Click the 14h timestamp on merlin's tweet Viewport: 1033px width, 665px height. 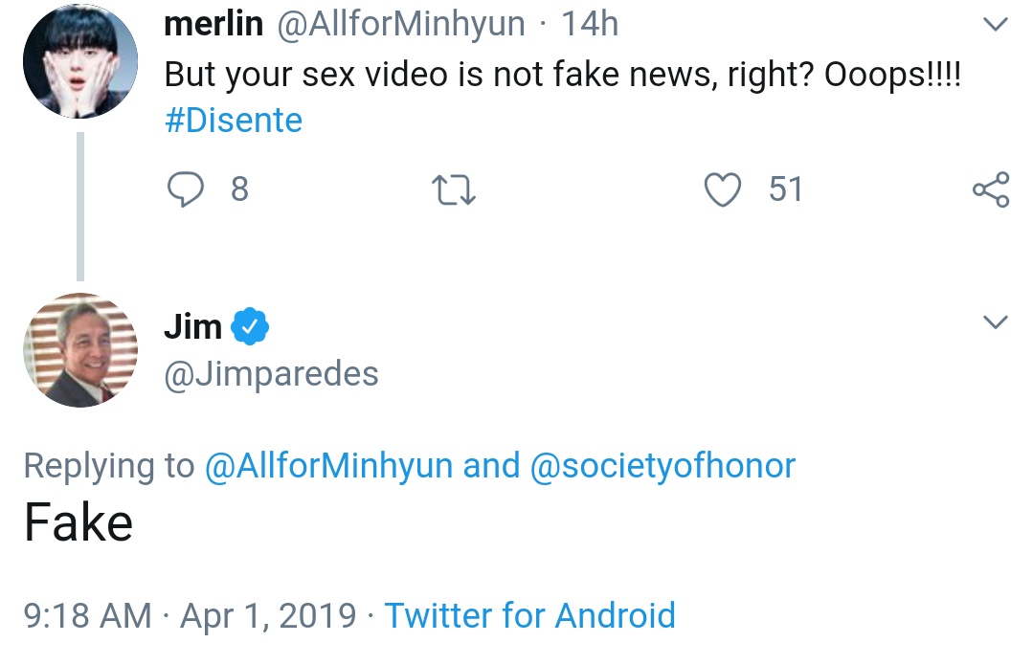coord(590,24)
